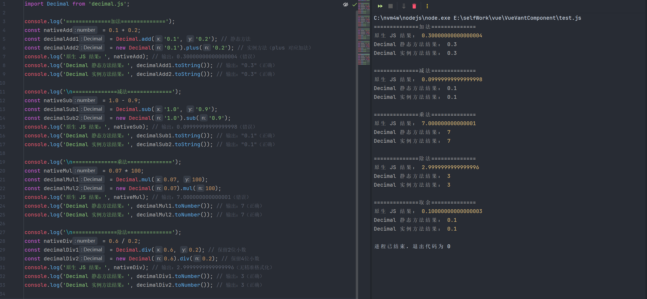This screenshot has width=647, height=299.
Task: Click the 'decimal.js' import string on line 1
Action: (107, 4)
